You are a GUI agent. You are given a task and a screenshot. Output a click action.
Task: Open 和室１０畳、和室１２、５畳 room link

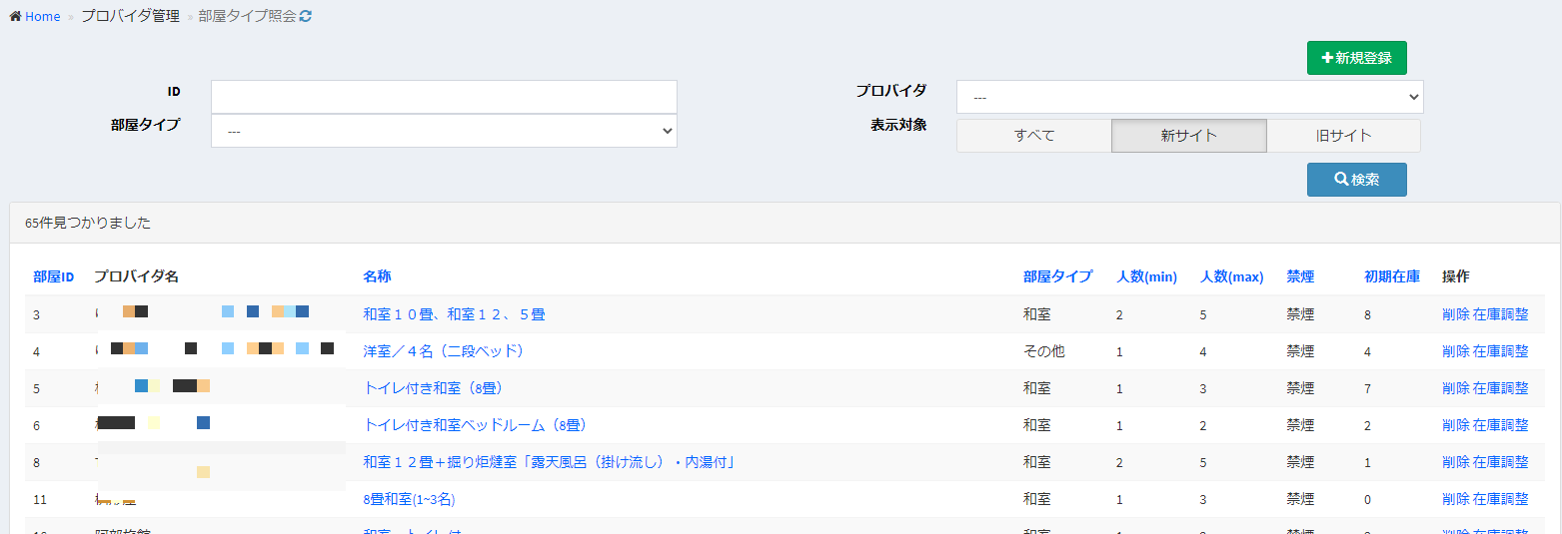[x=454, y=314]
